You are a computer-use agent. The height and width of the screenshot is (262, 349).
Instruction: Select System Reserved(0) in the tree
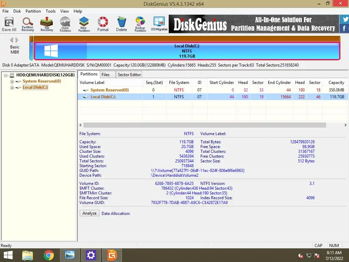coord(42,81)
